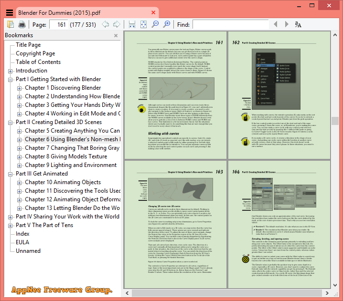This screenshot has height=301, width=343.
Task: Click vertical scrollbar down arrow
Action: point(335,285)
